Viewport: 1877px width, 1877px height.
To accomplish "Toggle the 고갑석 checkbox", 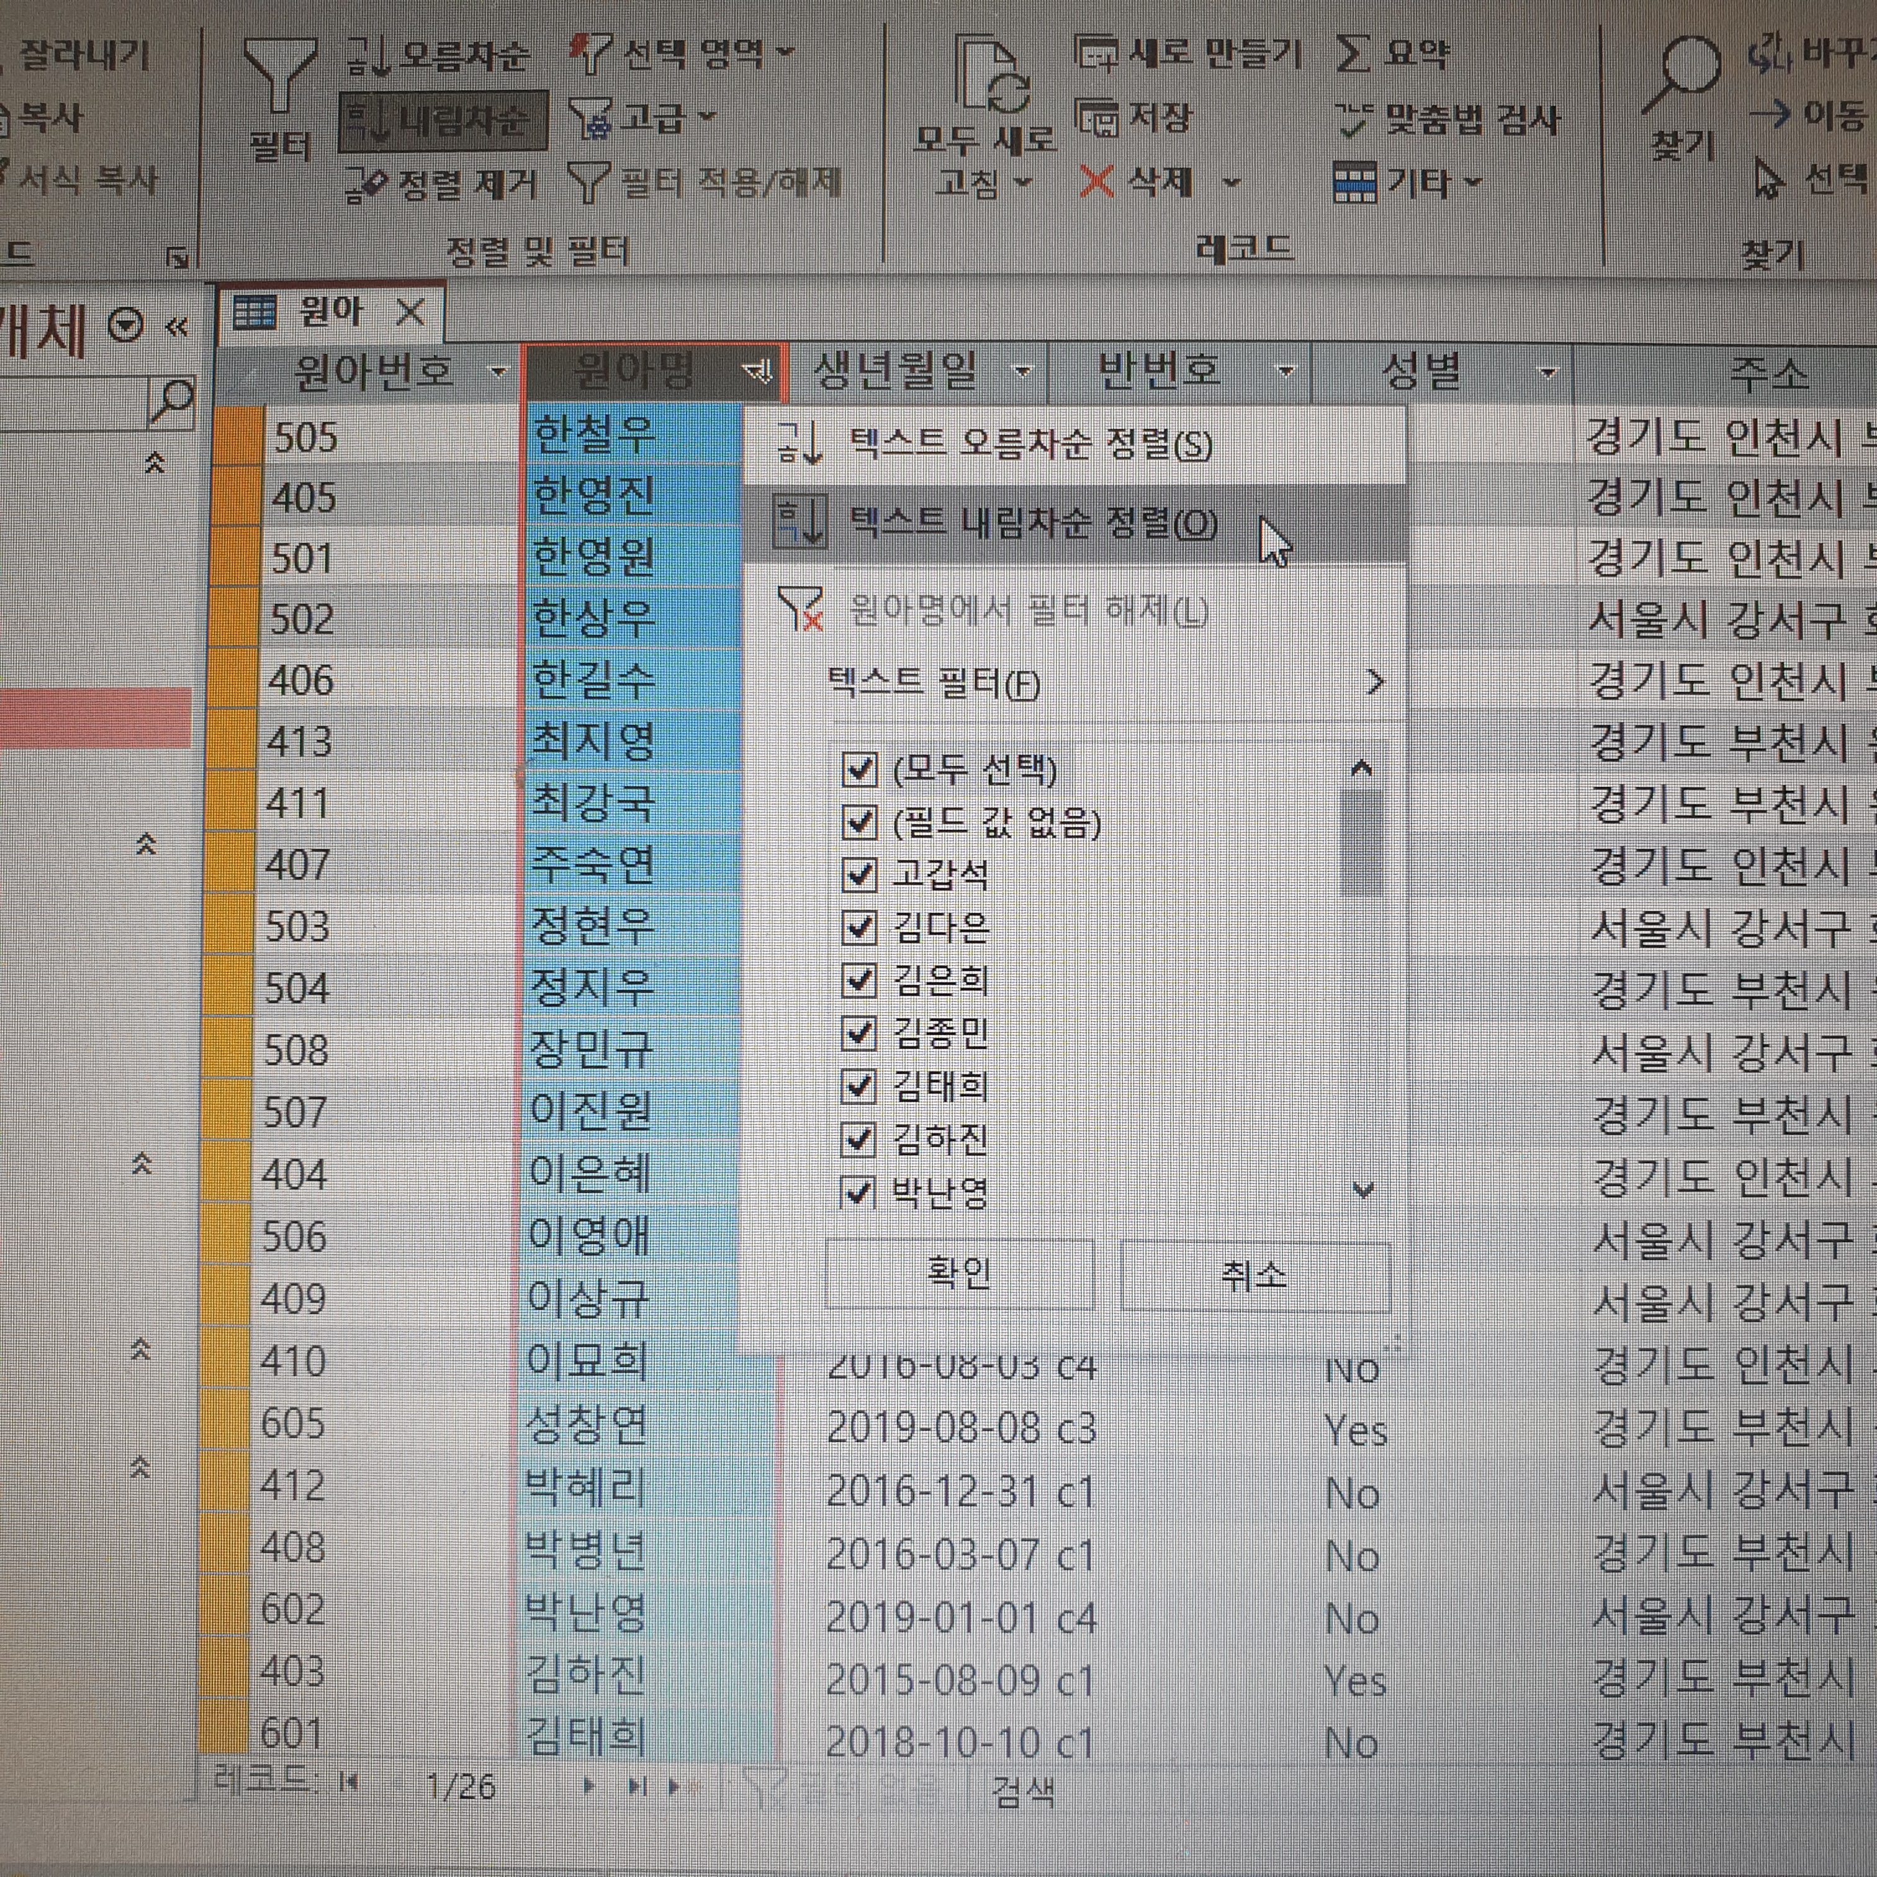I will pos(859,875).
